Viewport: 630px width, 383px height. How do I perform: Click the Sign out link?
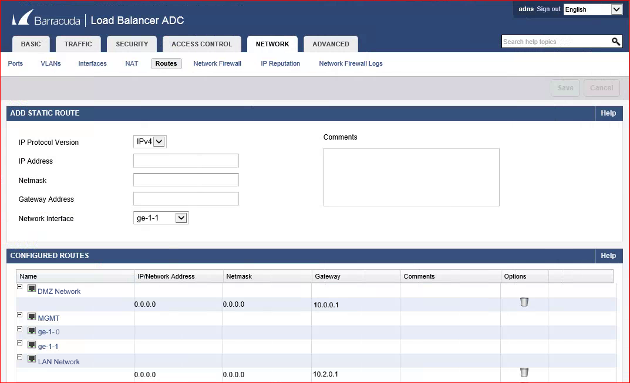[x=548, y=9]
